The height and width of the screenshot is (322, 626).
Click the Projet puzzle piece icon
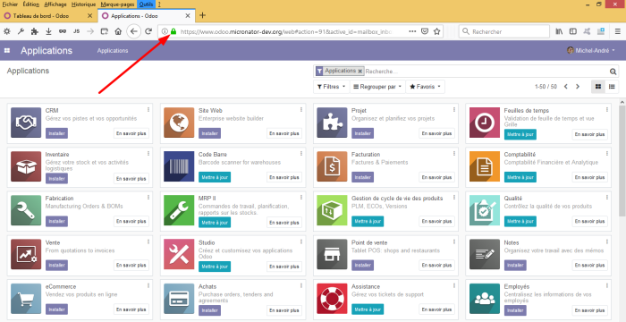[332, 123]
